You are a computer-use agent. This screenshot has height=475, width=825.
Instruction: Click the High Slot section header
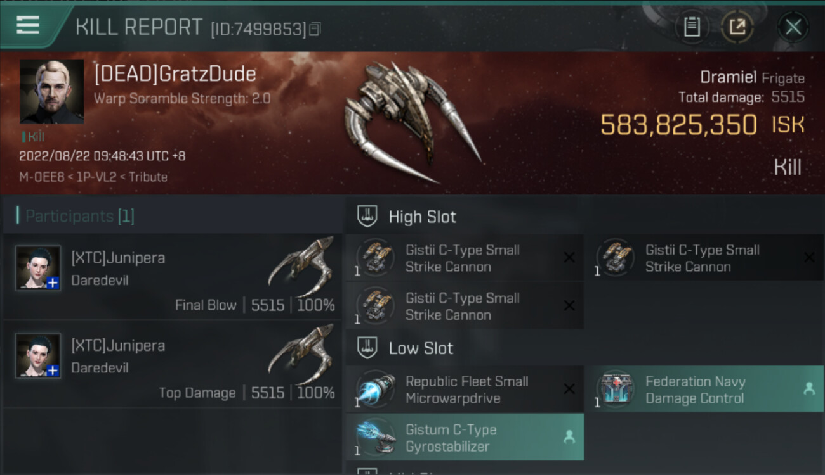pyautogui.click(x=406, y=217)
